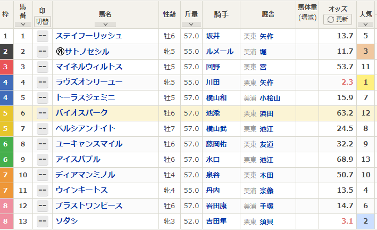
Task: Open the 馬名 sort dropdown arrow
Action: (105, 24)
